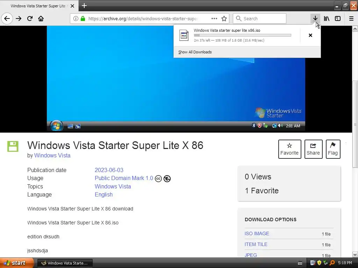The image size is (358, 268).
Task: Toggle the sidebar view button
Action: (x=338, y=18)
